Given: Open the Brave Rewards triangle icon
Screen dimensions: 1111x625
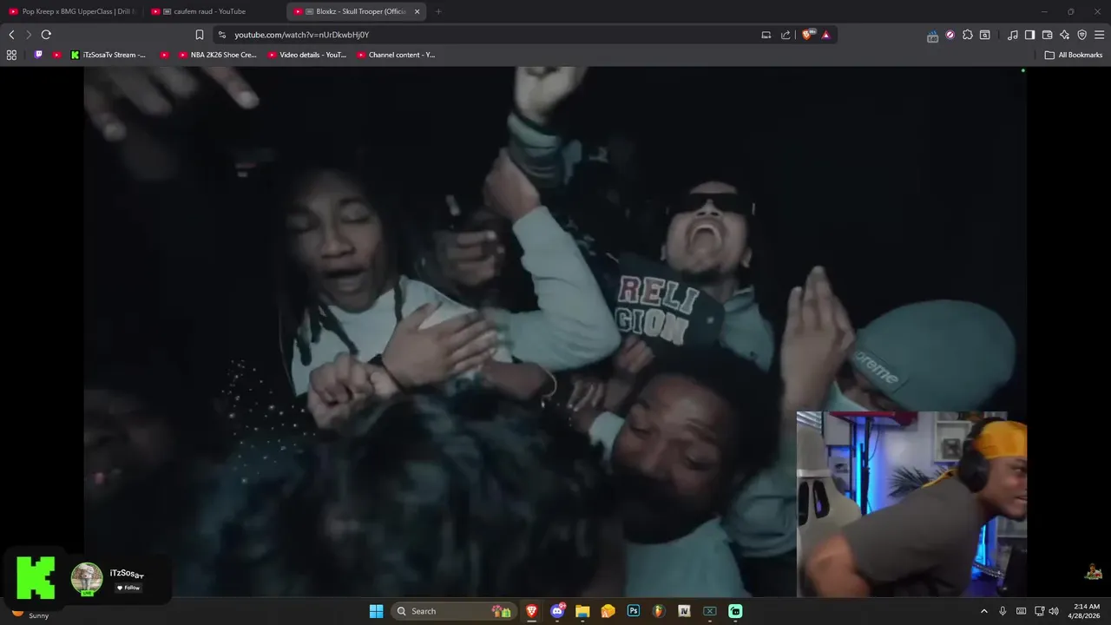Looking at the screenshot, I should 825,35.
